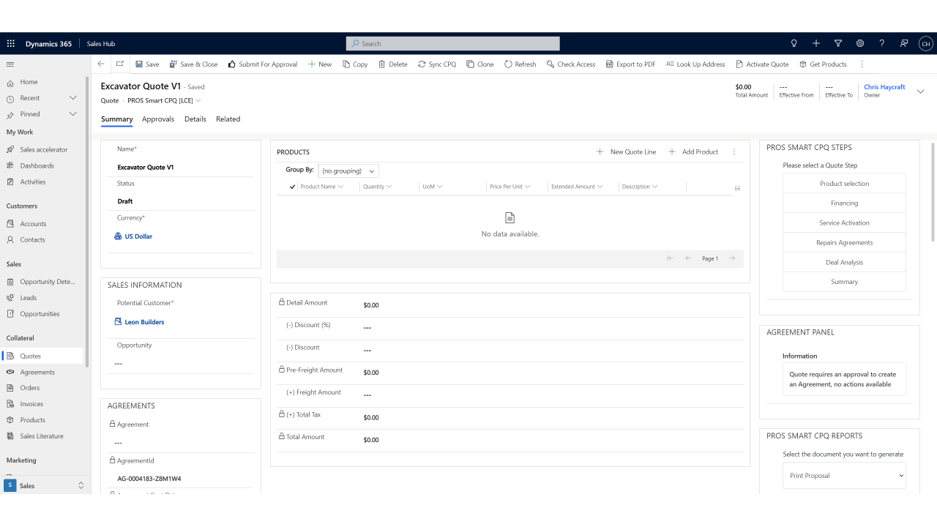937x527 pixels.
Task: Toggle the select-all checkmark in the products grid
Action: pos(293,187)
